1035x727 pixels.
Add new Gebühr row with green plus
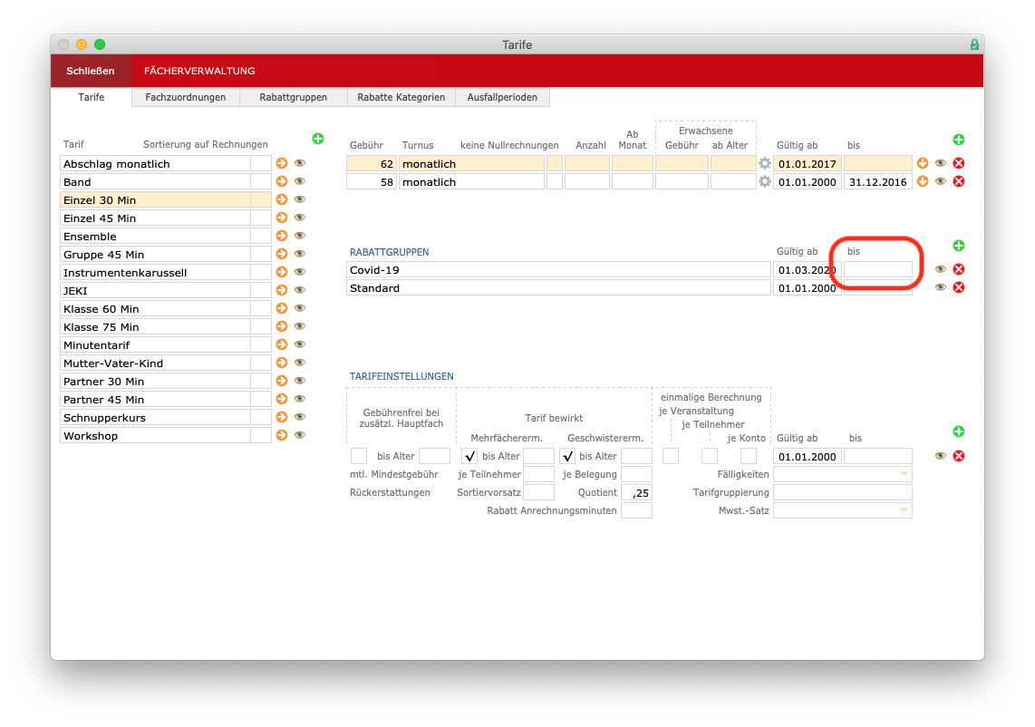[959, 140]
